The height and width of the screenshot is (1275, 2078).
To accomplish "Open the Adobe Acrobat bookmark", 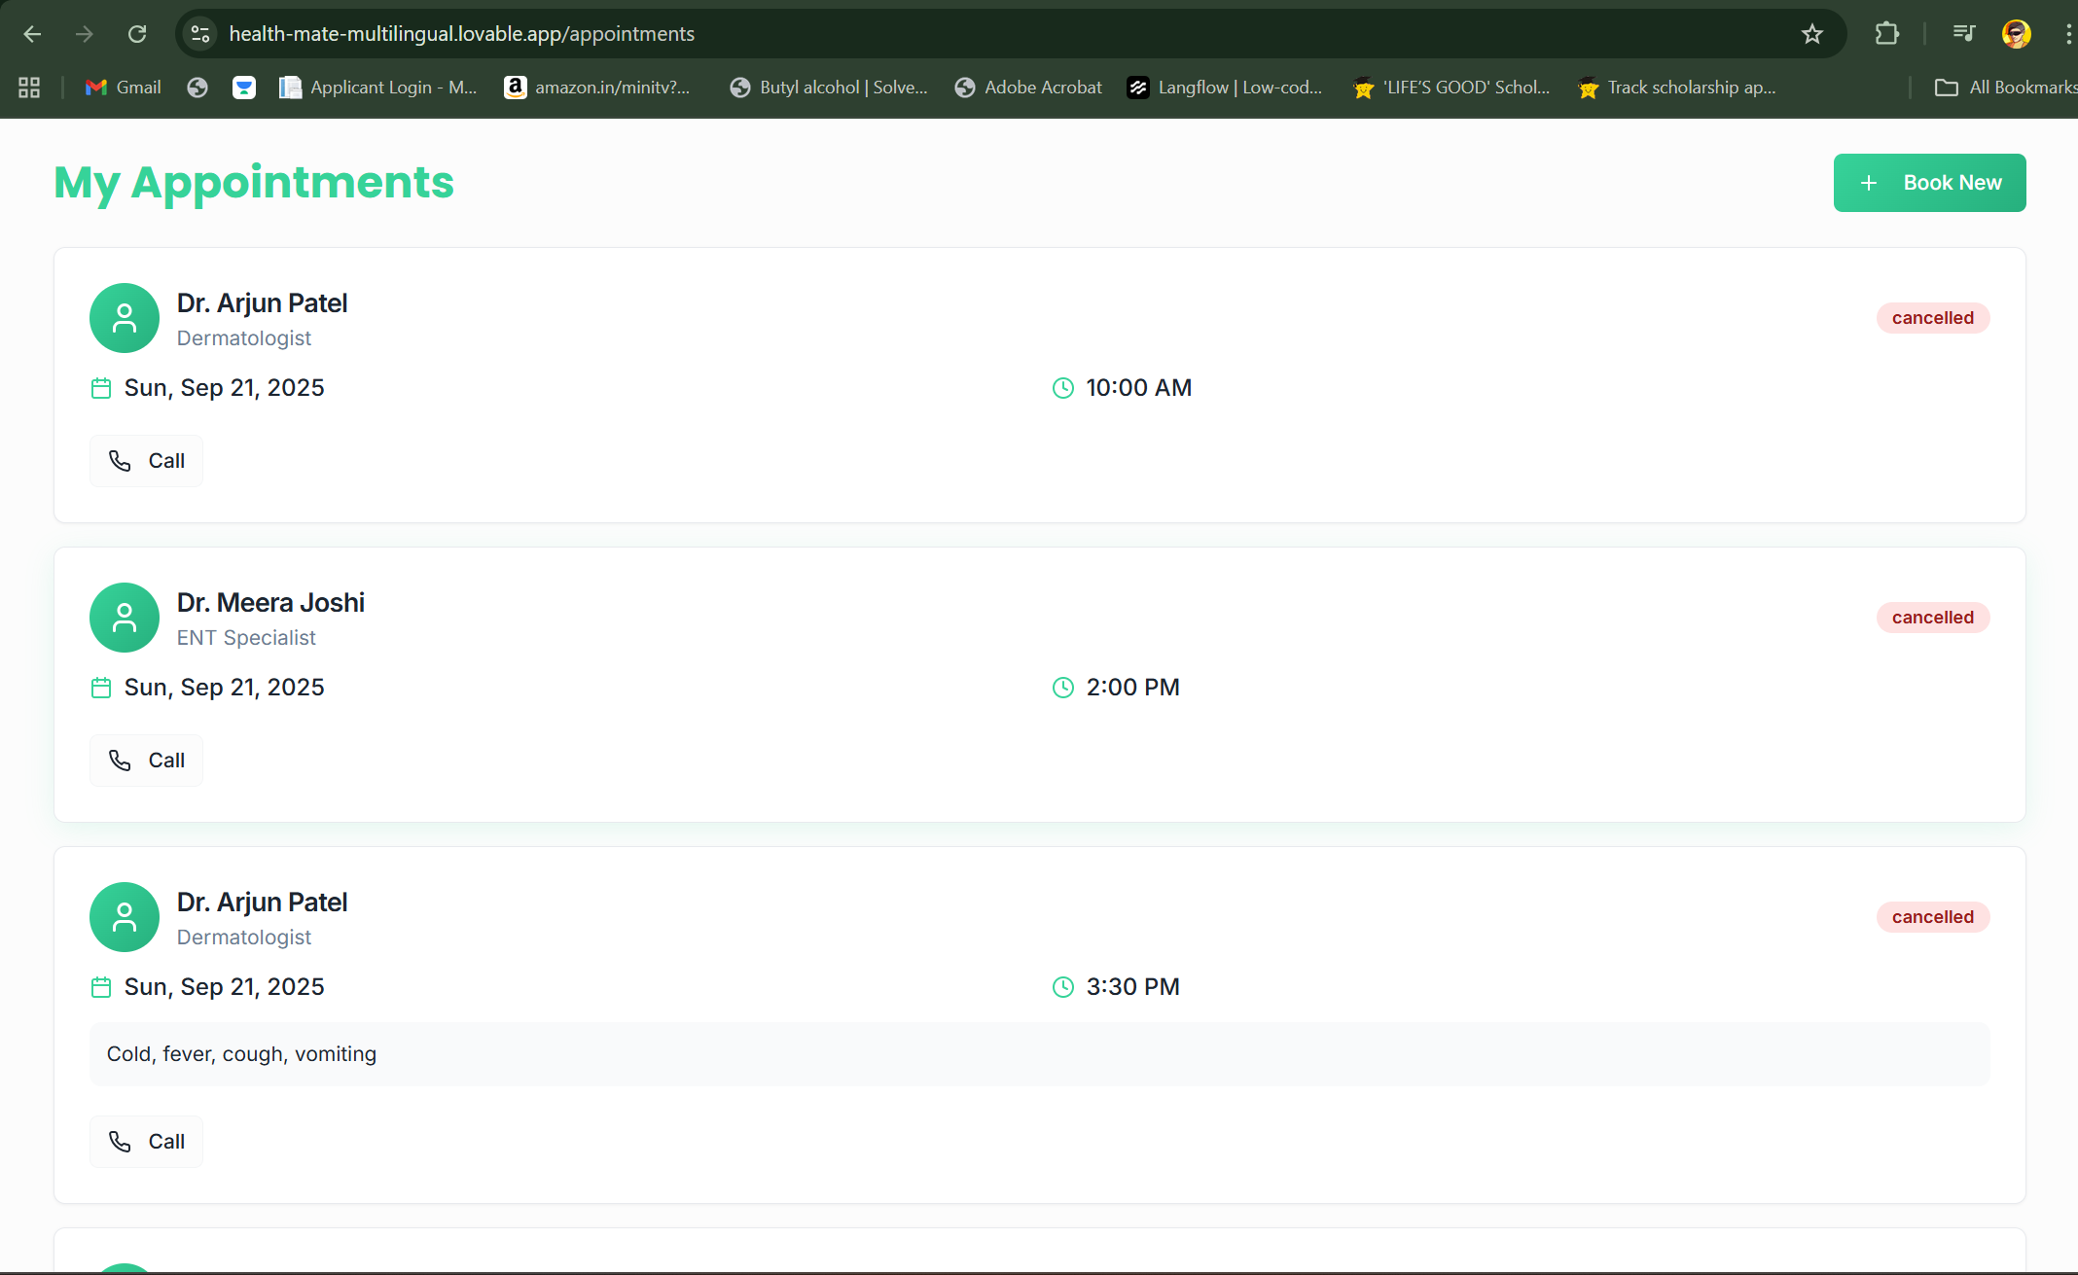I will pyautogui.click(x=1028, y=88).
